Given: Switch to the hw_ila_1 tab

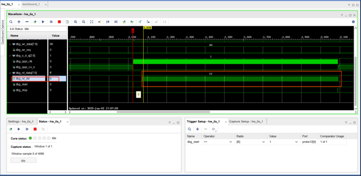Looking at the screenshot, I should coord(7,4).
